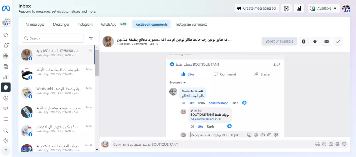Open the Insights bar chart sidebar icon
356x157 pixels.
pos(6,77)
